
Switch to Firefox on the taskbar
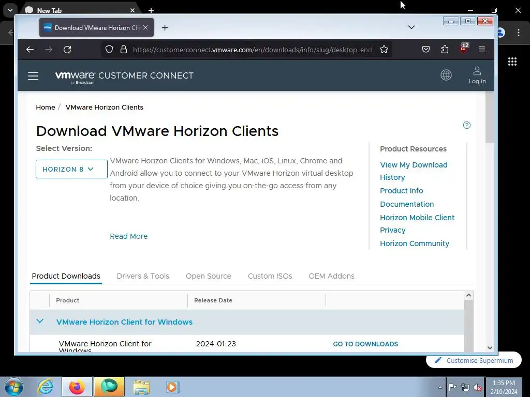[x=77, y=387]
